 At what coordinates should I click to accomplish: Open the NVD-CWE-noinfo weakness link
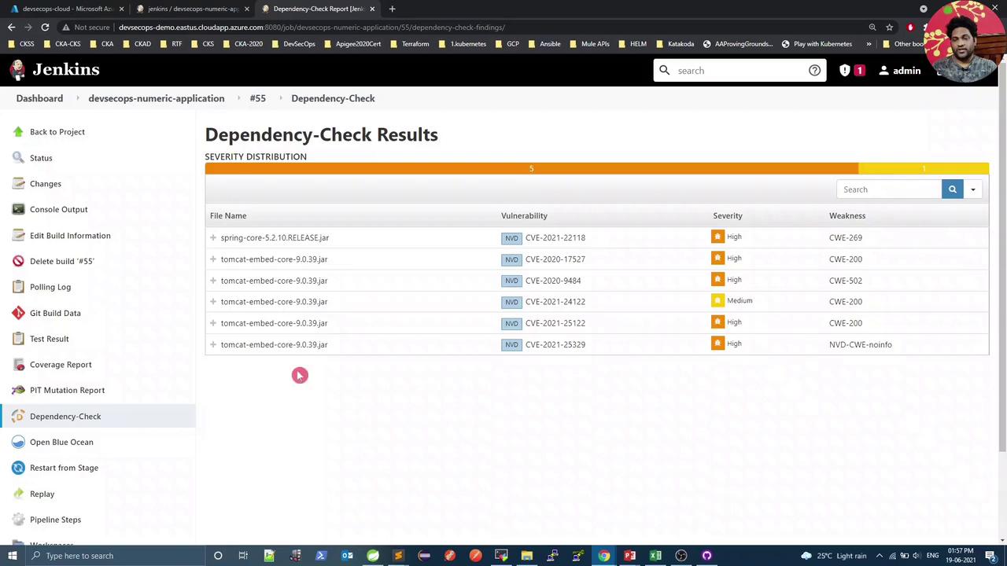861,344
